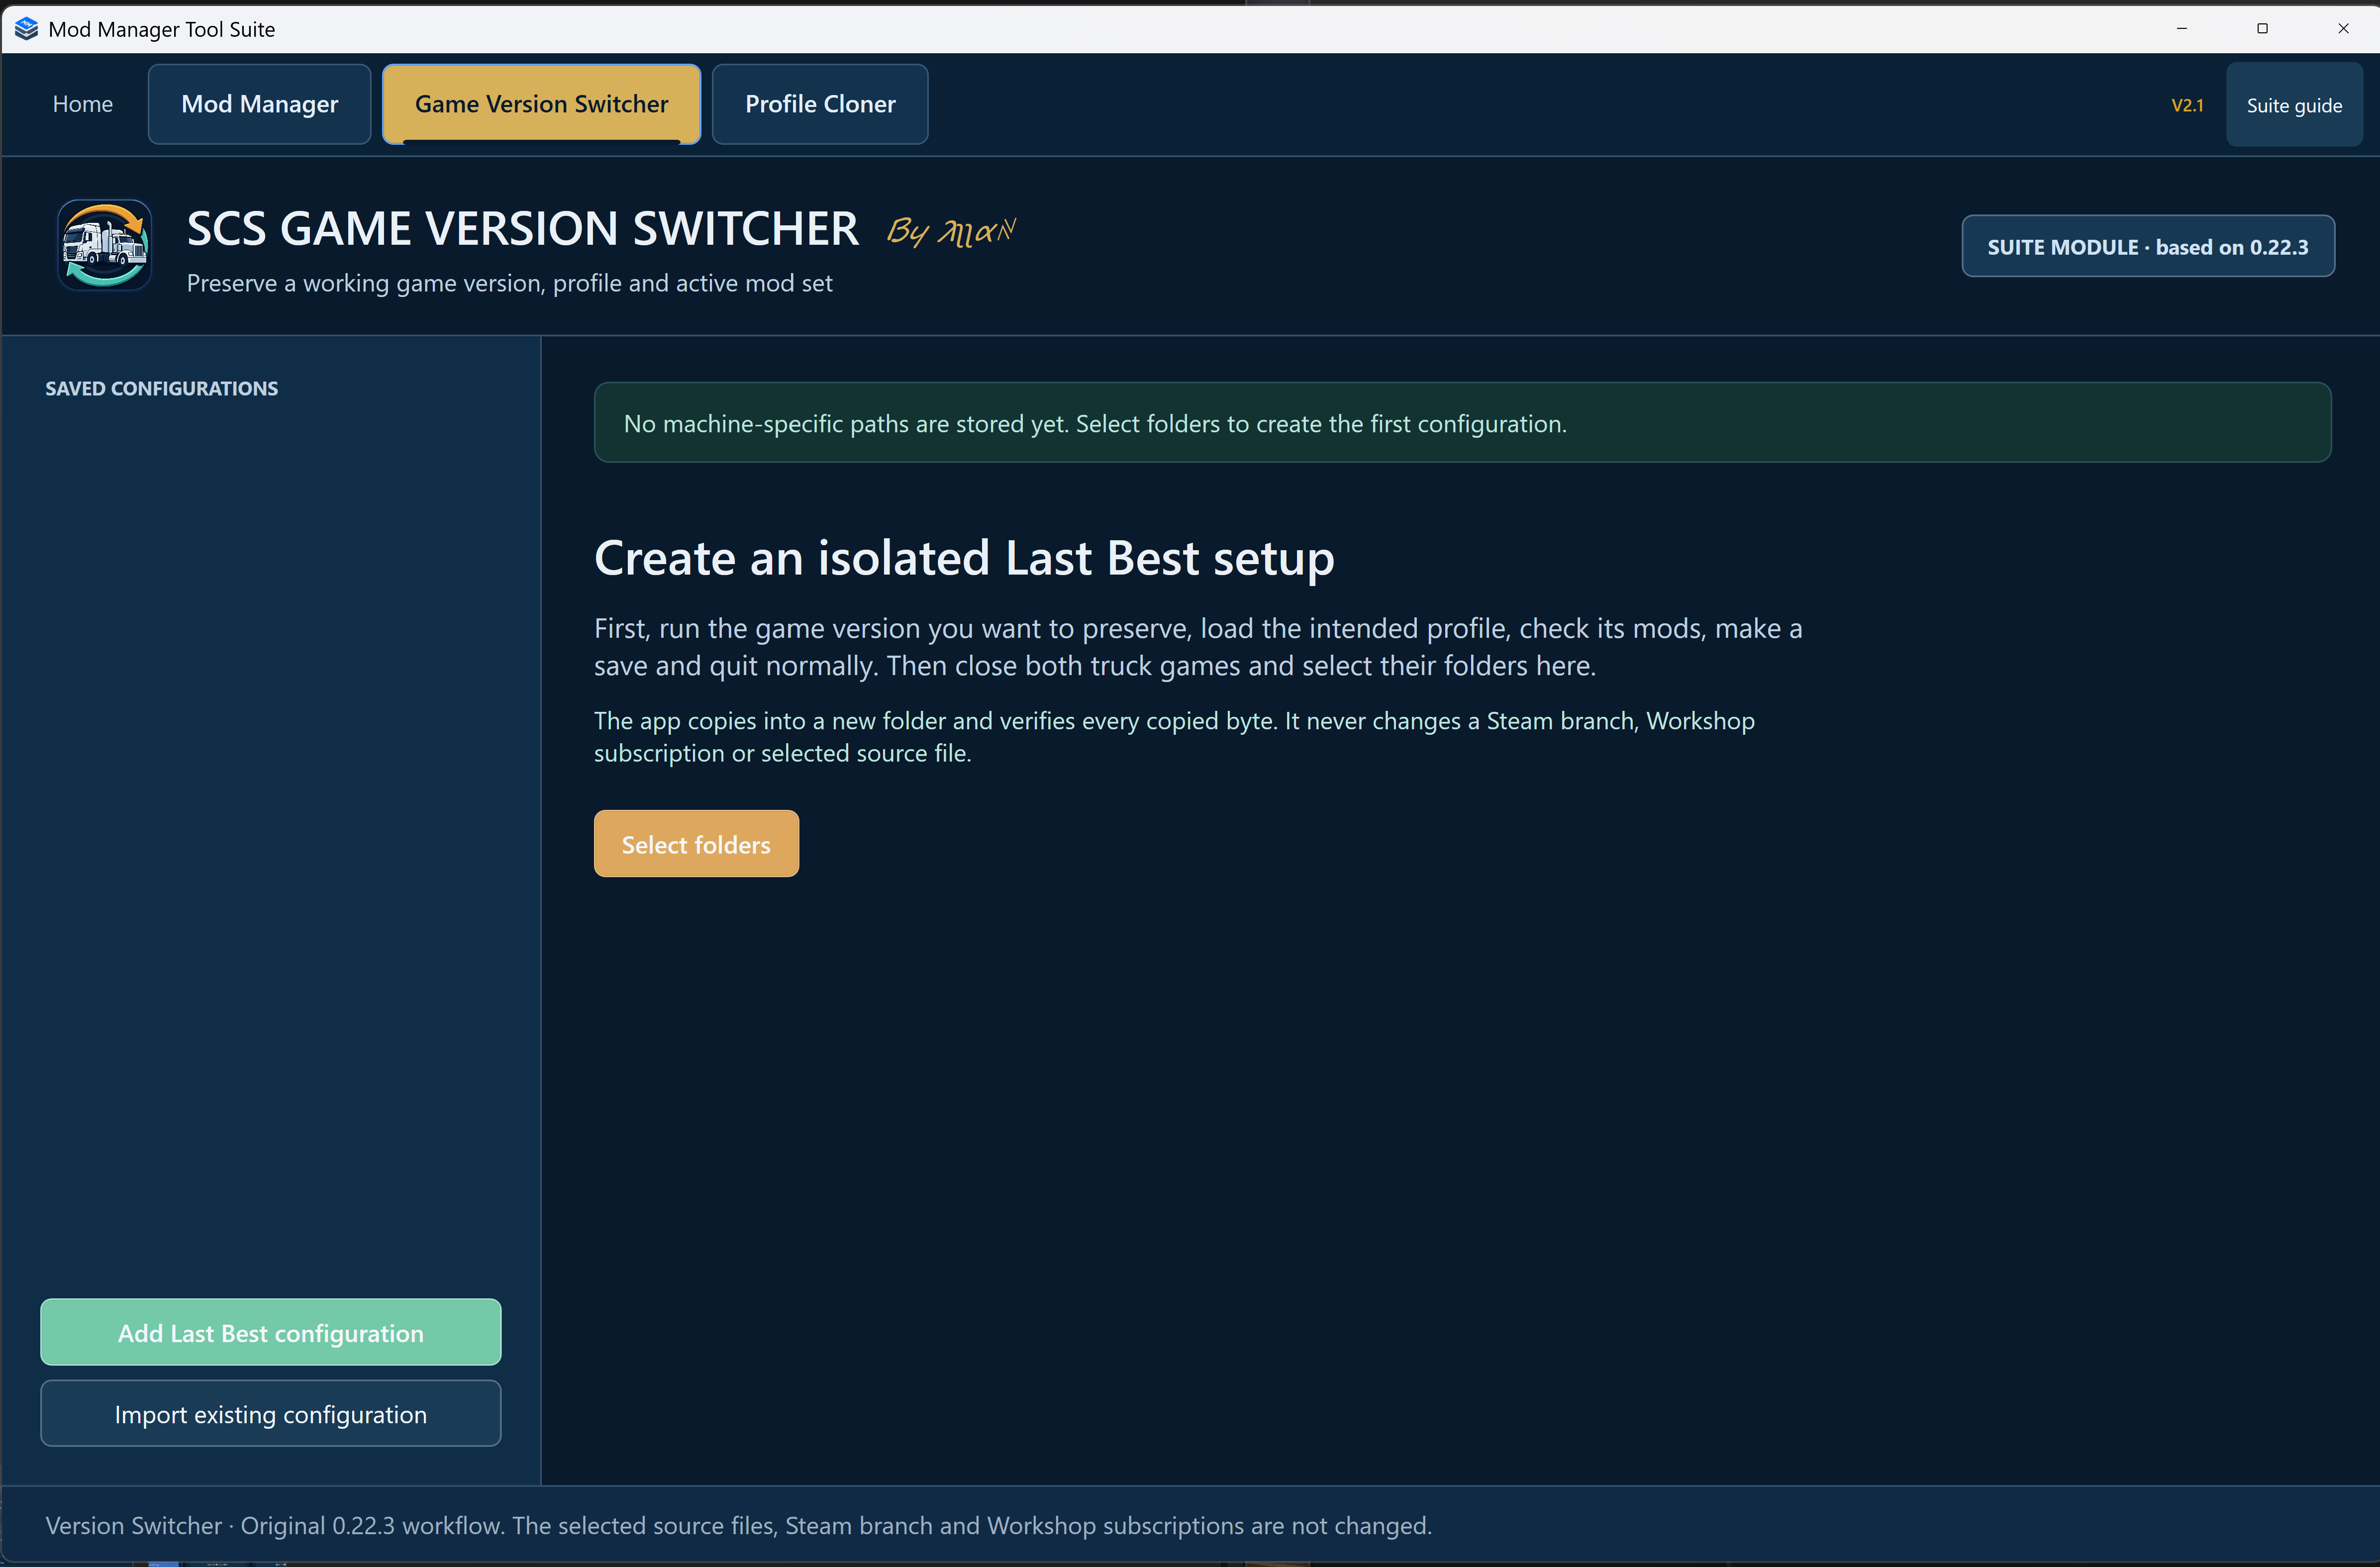Viewport: 2380px width, 1567px height.
Task: Open the Home tab
Action: point(83,104)
